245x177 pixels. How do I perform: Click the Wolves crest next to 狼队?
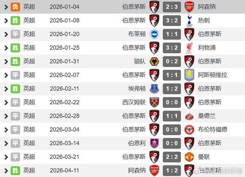pos(154,61)
